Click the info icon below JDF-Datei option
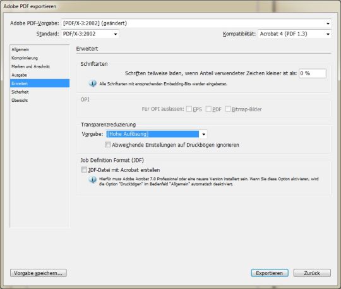 [x=92, y=180]
